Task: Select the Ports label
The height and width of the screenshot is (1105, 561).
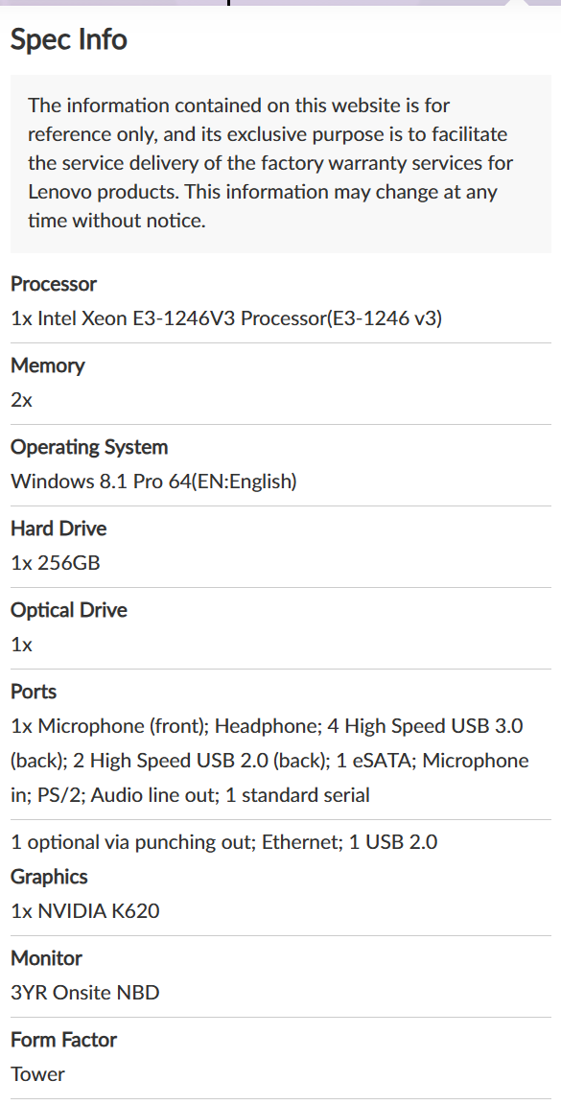Action: click(x=34, y=692)
